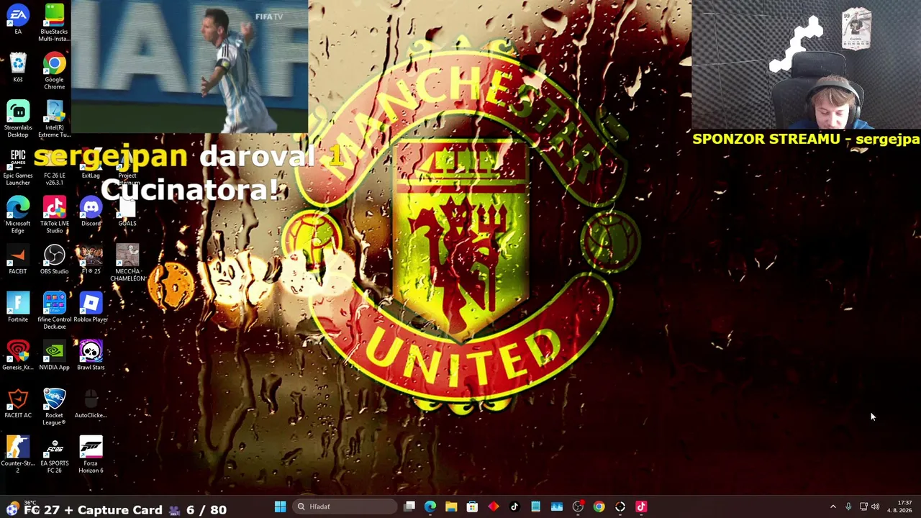Click the football video clip overlay
This screenshot has width=921, height=518.
190,66
